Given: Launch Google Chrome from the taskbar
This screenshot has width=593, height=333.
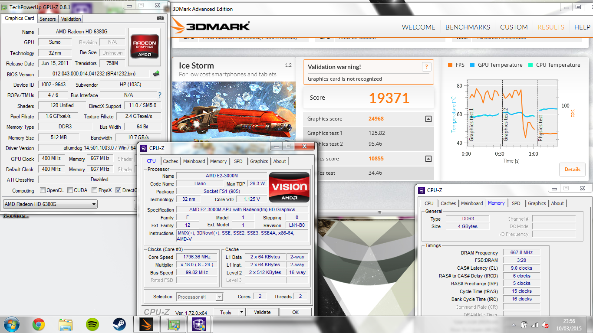Looking at the screenshot, I should click(39, 324).
